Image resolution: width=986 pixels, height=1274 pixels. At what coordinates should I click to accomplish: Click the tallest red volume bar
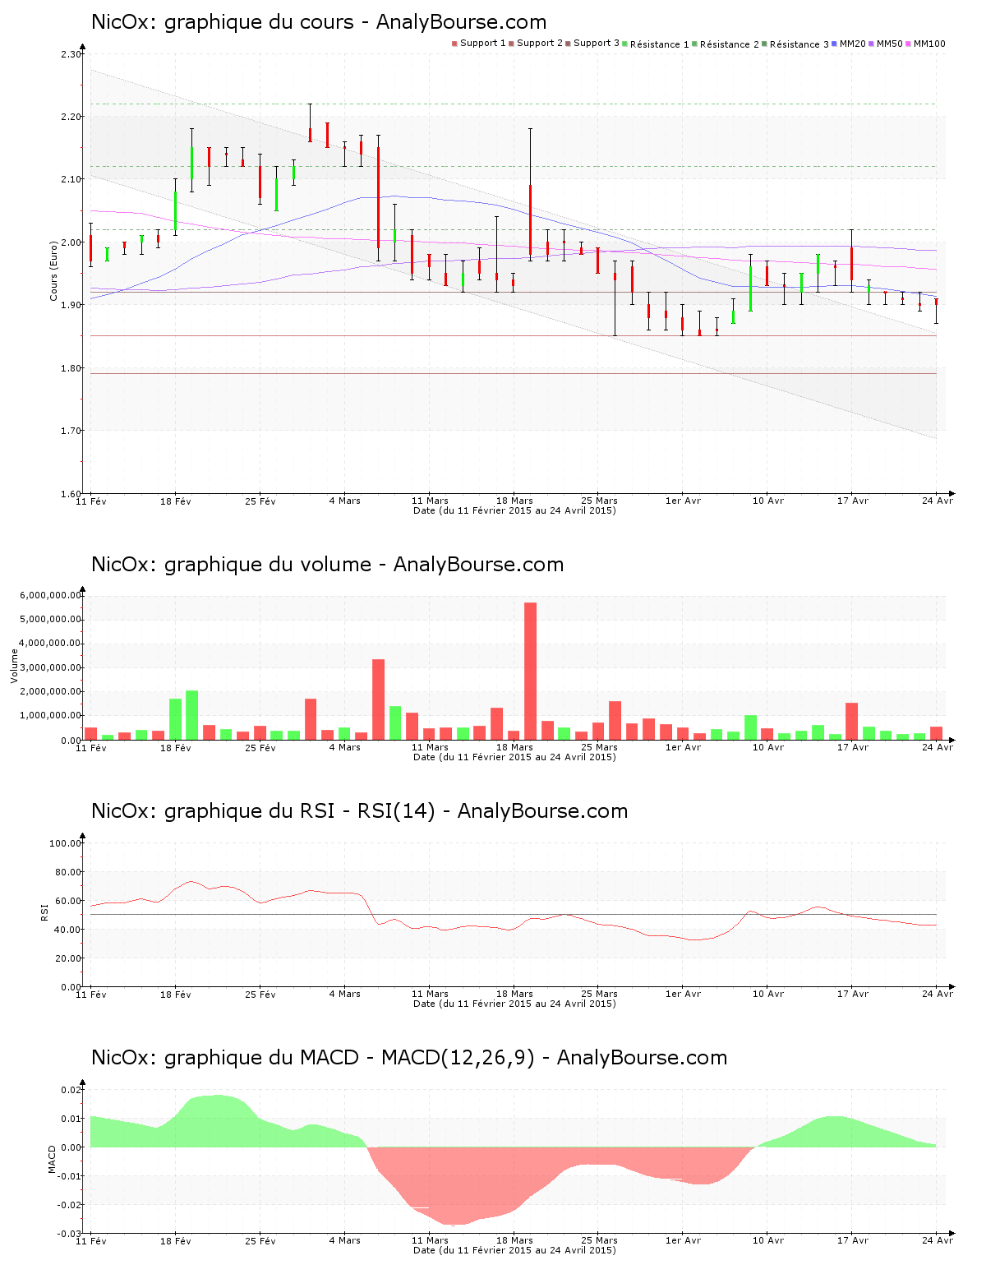pyautogui.click(x=531, y=671)
